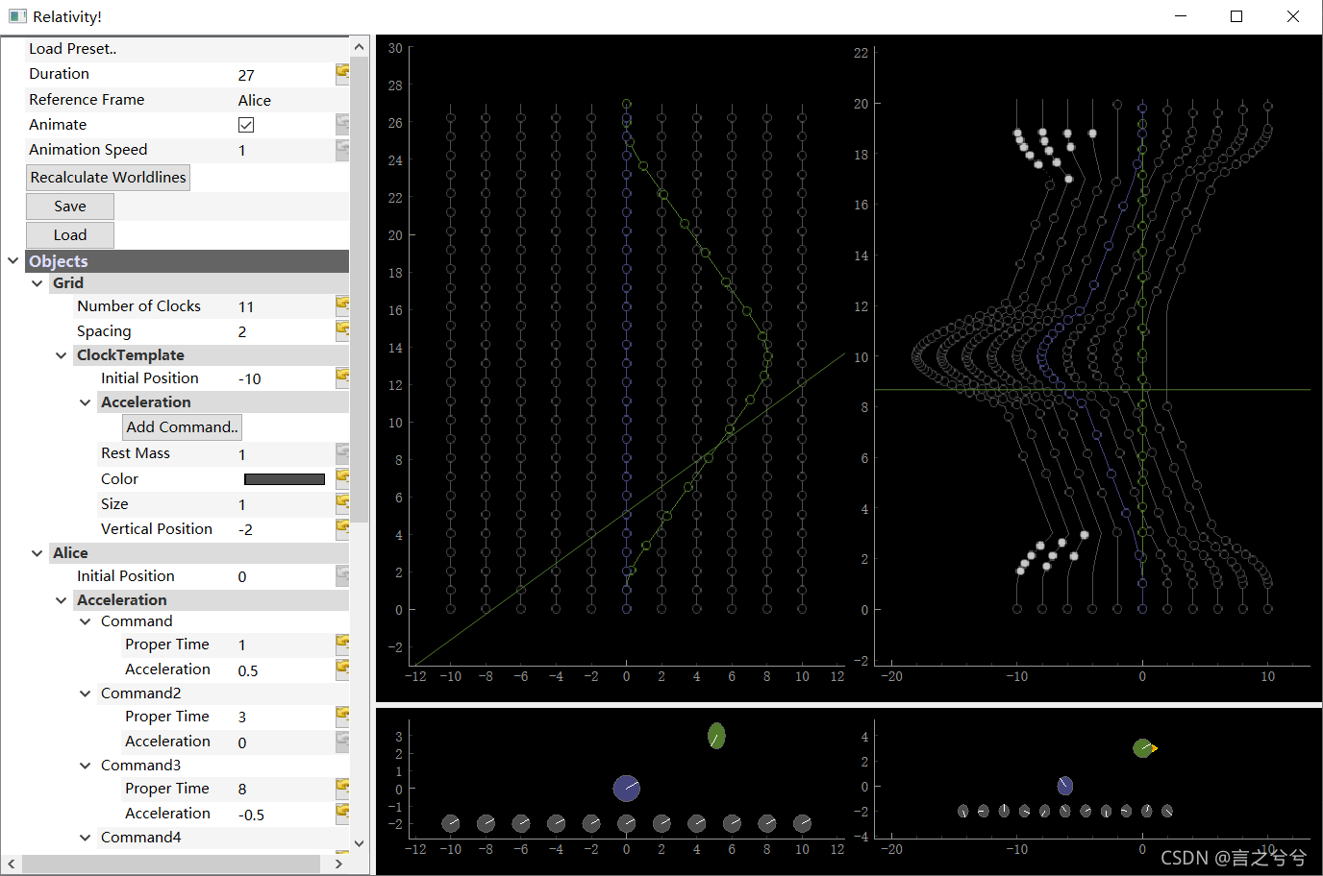Click the Add Command.. button
This screenshot has height=876, width=1323.
tap(182, 426)
